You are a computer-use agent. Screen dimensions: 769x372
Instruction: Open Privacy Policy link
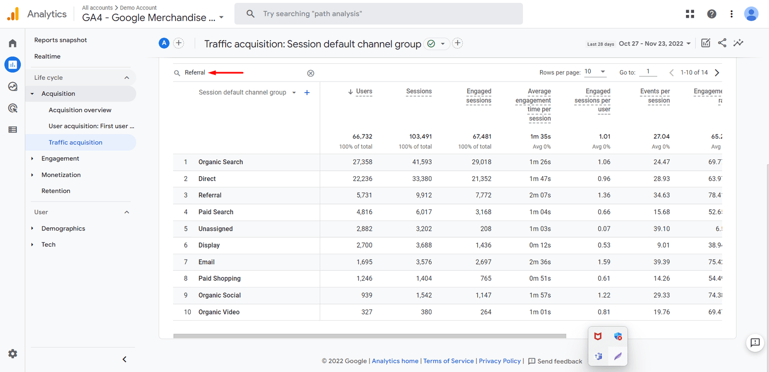500,361
